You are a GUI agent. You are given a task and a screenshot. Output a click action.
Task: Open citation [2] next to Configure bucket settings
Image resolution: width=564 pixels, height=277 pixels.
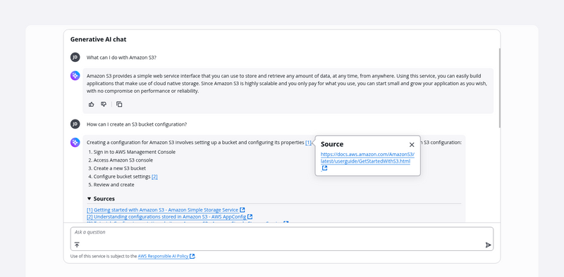click(154, 176)
